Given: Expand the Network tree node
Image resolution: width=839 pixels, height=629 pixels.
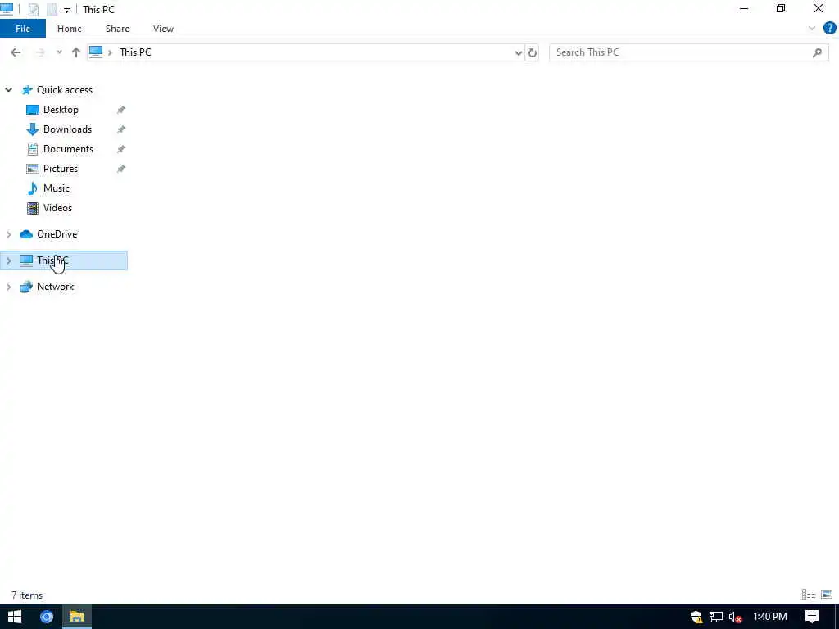Looking at the screenshot, I should [x=8, y=287].
